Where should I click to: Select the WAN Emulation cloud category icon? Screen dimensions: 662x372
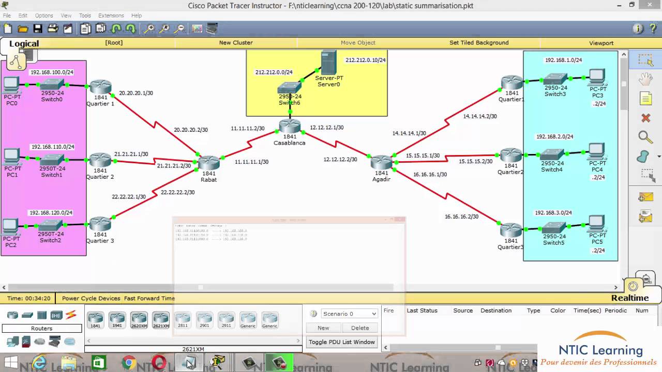(x=40, y=342)
